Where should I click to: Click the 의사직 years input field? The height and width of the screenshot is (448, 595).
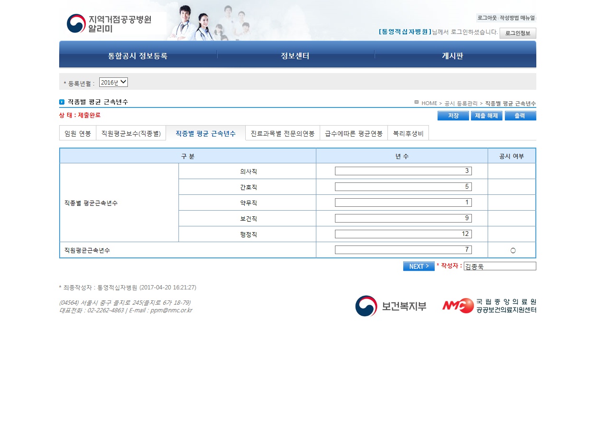pos(403,171)
